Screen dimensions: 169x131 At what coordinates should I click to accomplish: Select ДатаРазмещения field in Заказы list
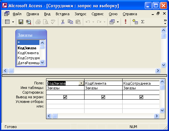[28, 63]
